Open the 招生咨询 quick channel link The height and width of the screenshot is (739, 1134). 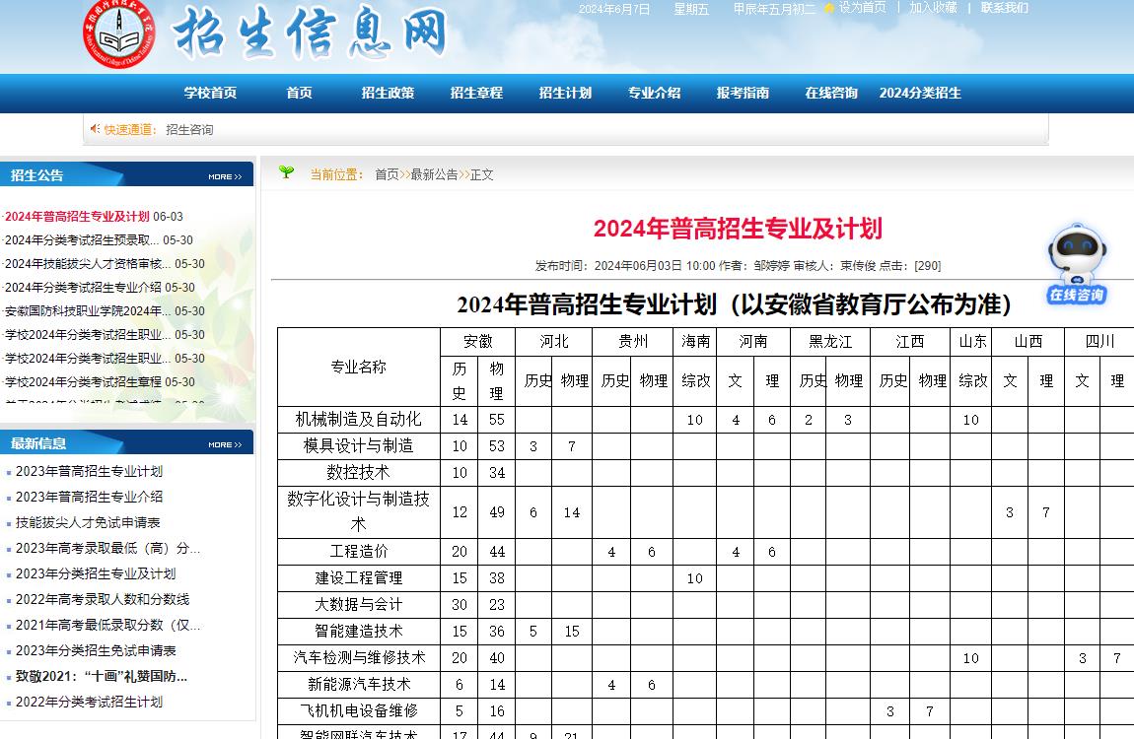pyautogui.click(x=189, y=129)
